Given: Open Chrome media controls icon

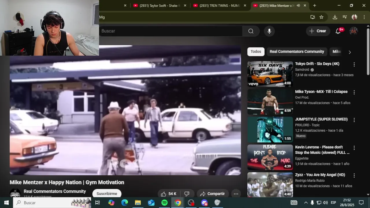Looking at the screenshot, I should point(345,17).
